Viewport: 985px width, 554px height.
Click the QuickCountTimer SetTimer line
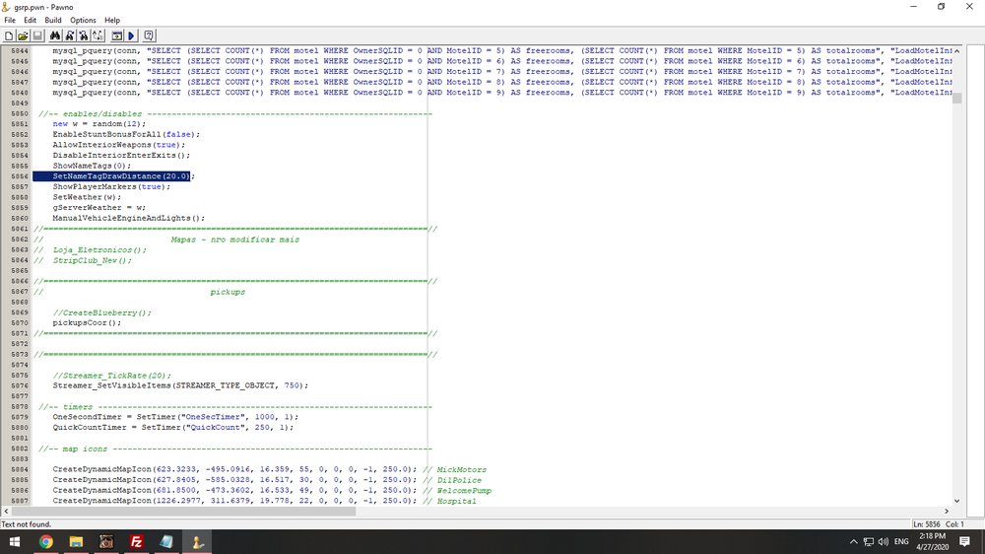coord(172,428)
